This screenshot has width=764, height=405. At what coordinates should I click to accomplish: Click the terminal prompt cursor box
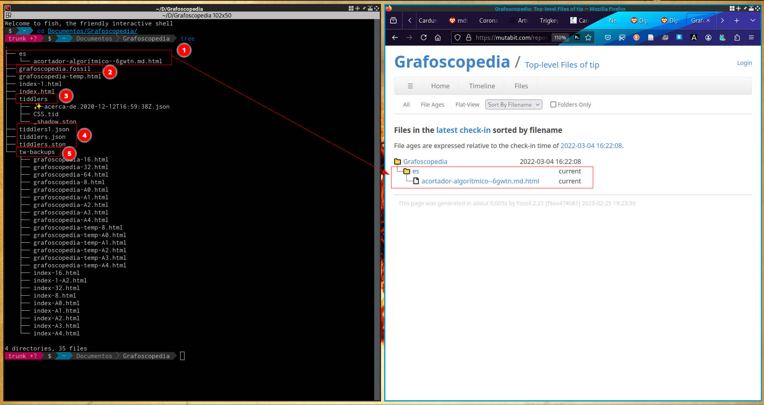pyautogui.click(x=182, y=356)
